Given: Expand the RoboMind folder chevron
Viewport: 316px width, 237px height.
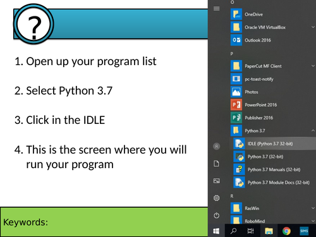Looking at the screenshot, I should (x=313, y=221).
